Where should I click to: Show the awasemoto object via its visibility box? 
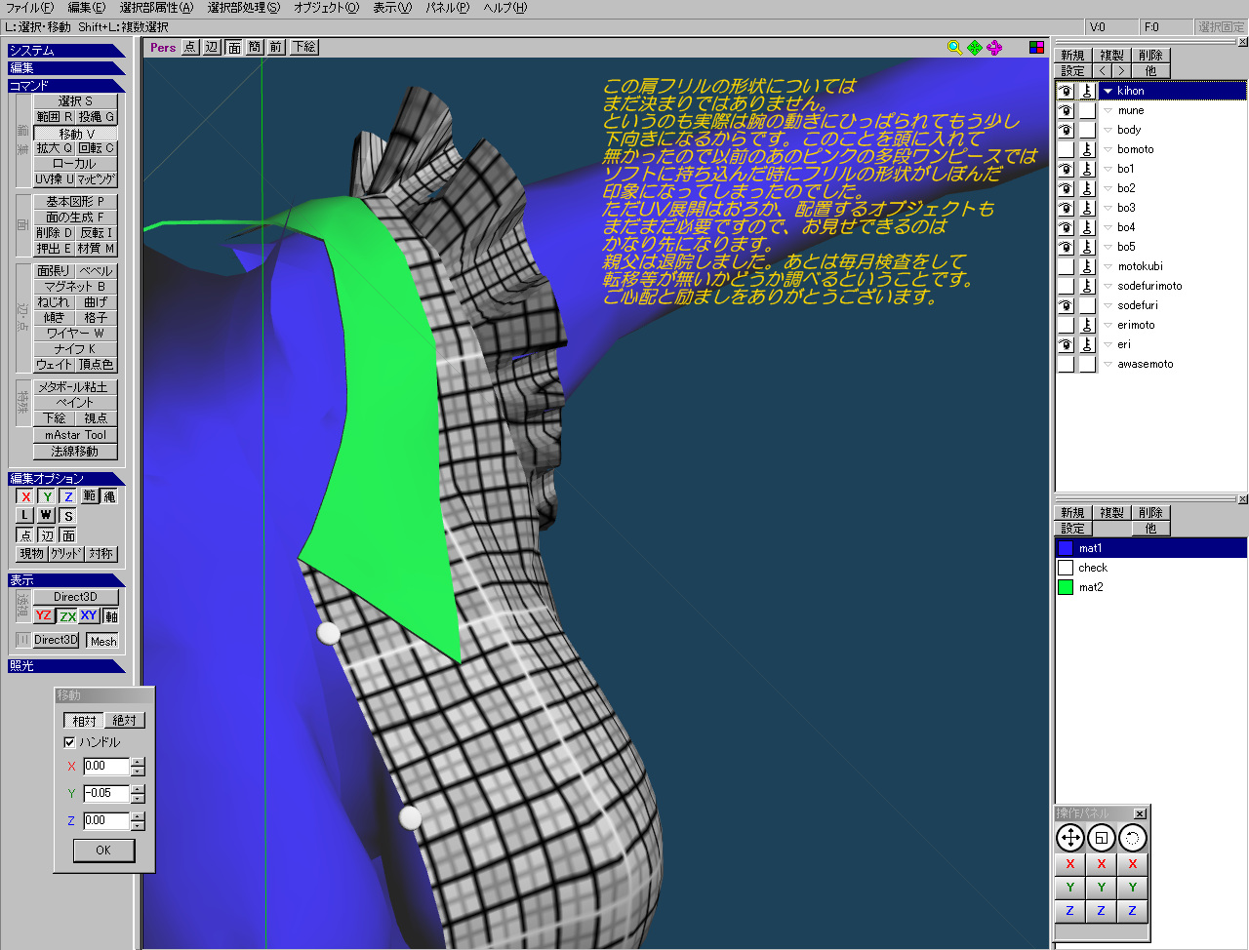tap(1066, 364)
